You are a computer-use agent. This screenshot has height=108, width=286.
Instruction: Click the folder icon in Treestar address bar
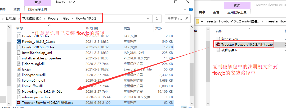point(197,21)
